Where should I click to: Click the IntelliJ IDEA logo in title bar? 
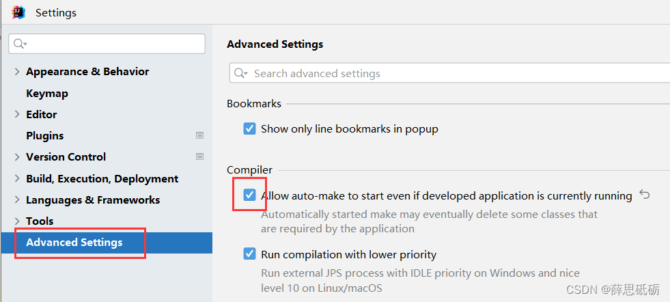(x=18, y=12)
